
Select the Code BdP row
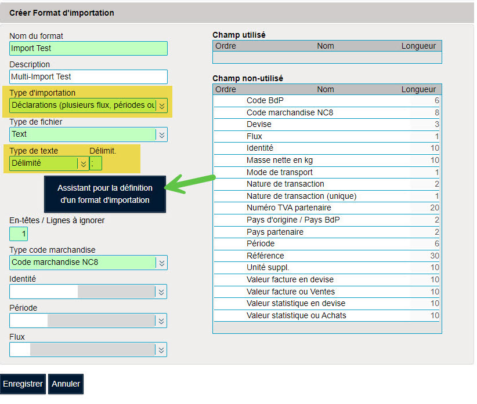coord(327,100)
